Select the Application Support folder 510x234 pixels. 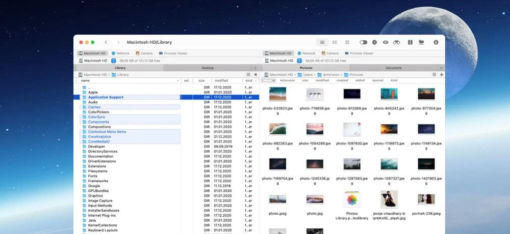(106, 97)
